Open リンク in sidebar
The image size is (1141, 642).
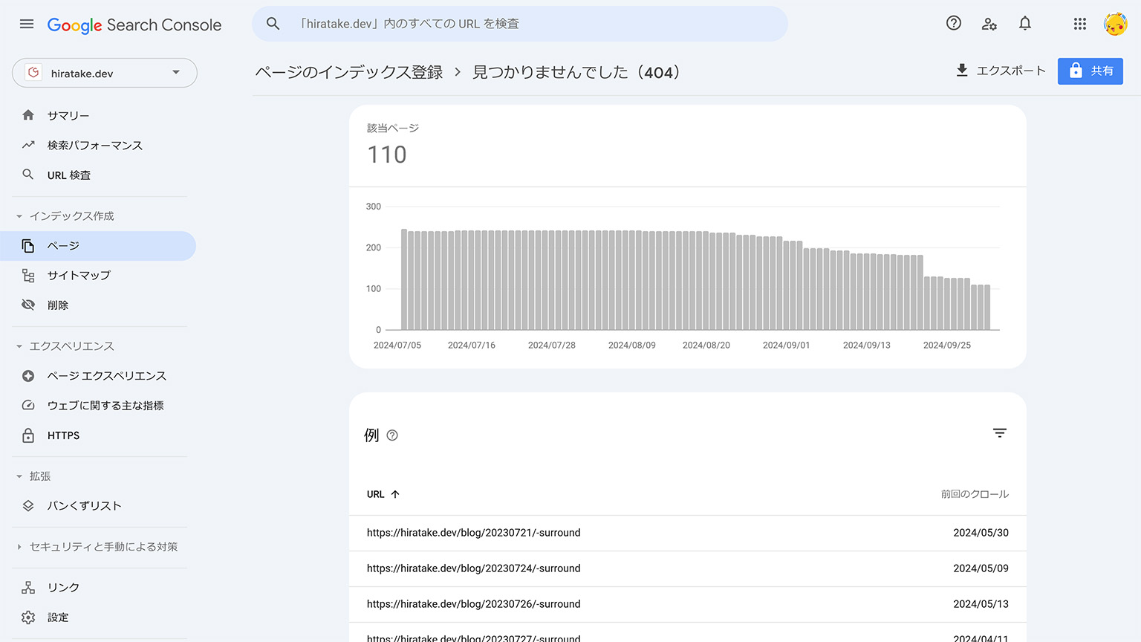[98, 588]
